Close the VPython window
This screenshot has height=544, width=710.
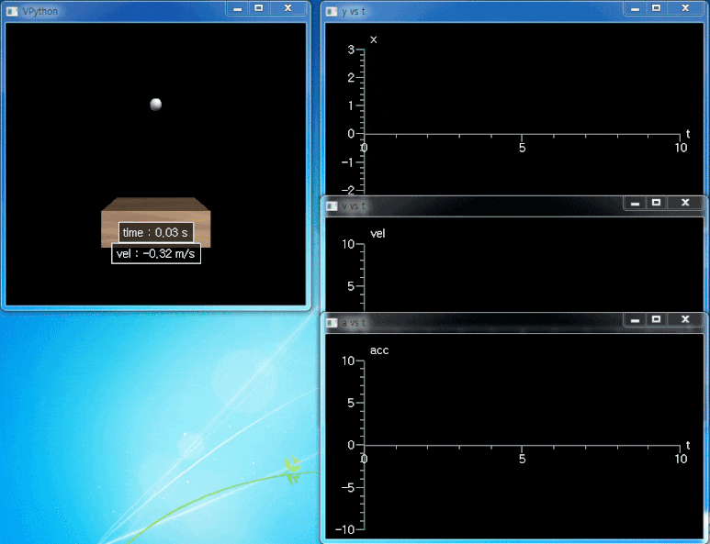[288, 8]
